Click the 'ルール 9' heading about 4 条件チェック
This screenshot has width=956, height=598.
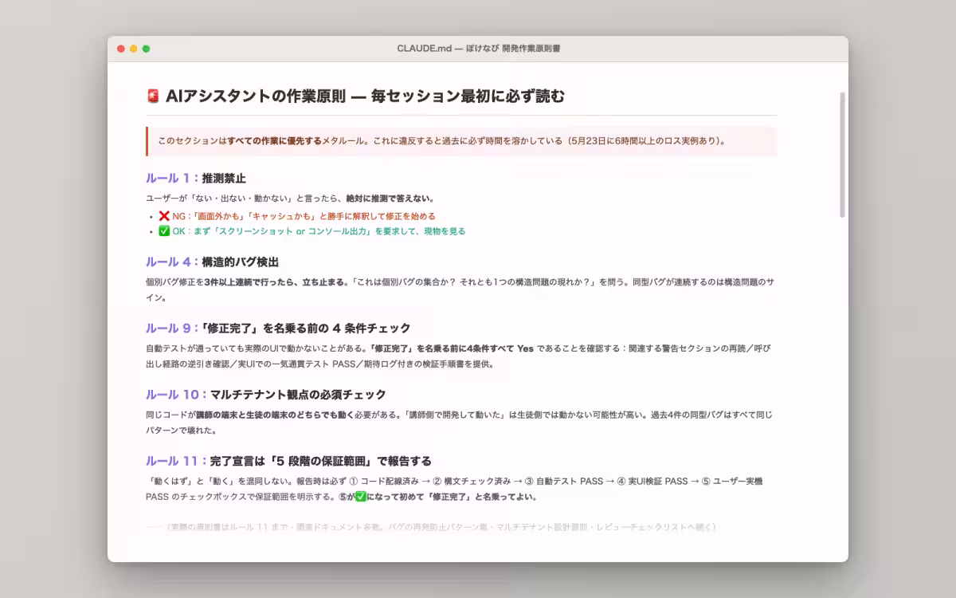click(x=278, y=328)
